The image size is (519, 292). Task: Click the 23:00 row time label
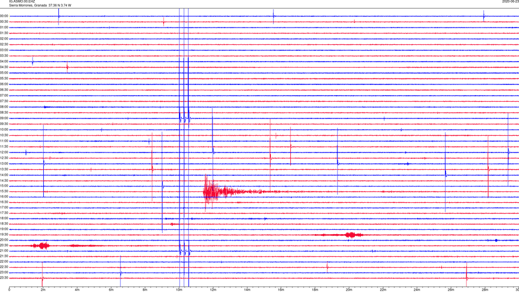click(x=4, y=273)
